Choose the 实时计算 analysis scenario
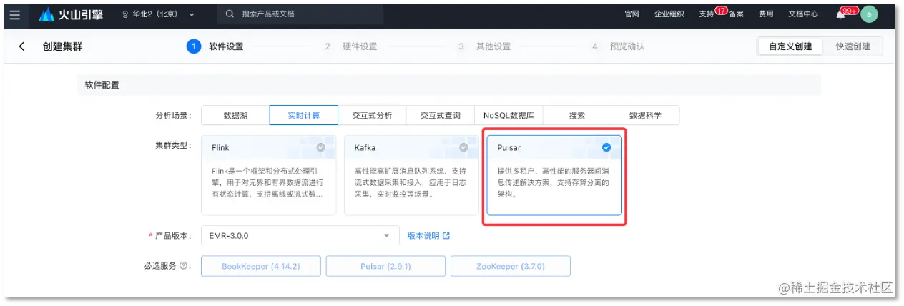 pyautogui.click(x=304, y=115)
